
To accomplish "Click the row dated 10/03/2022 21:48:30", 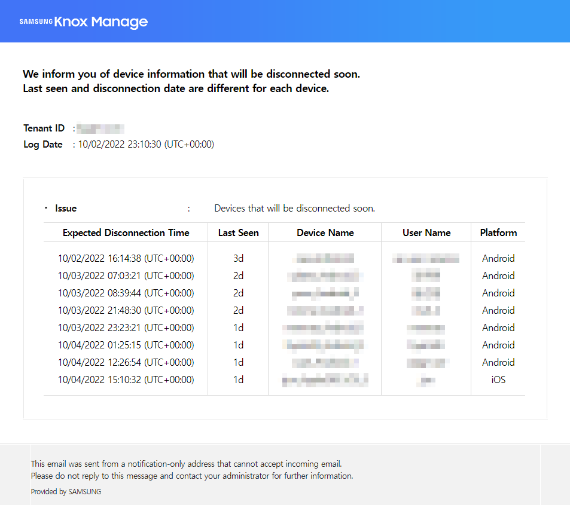I will pos(126,310).
